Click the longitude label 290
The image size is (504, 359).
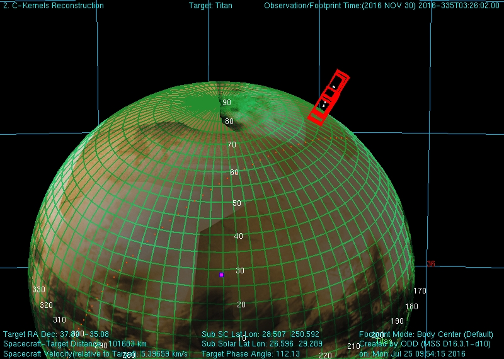coord(101,346)
